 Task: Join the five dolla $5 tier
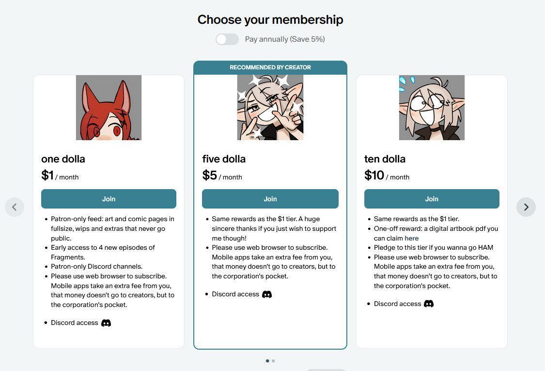tap(270, 199)
